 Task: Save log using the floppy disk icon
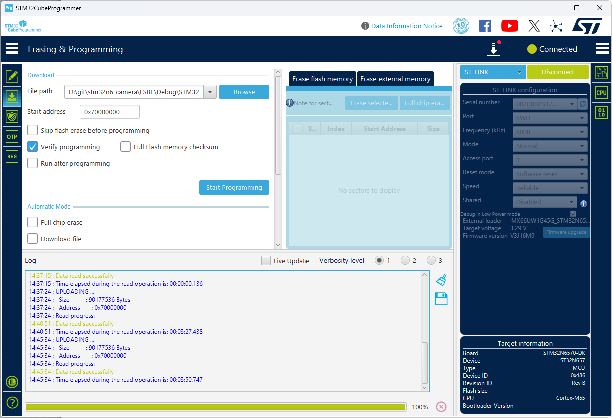pyautogui.click(x=441, y=299)
